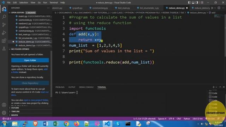Click the Ln 5, Col 15 status entry
Viewport: 226px width, 127px height.
pos(144,119)
